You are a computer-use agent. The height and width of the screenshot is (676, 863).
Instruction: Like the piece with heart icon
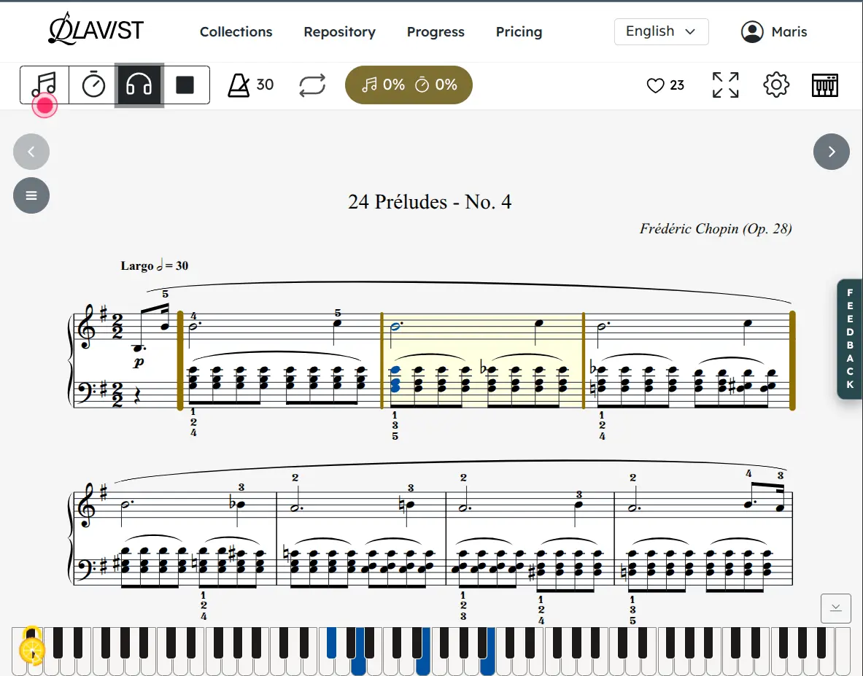point(655,85)
